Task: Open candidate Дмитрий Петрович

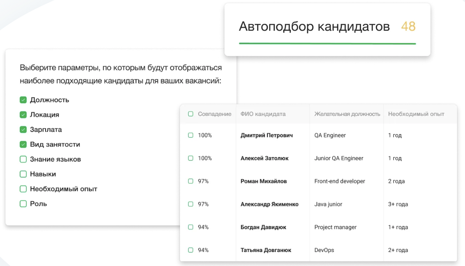Action: pyautogui.click(x=267, y=135)
